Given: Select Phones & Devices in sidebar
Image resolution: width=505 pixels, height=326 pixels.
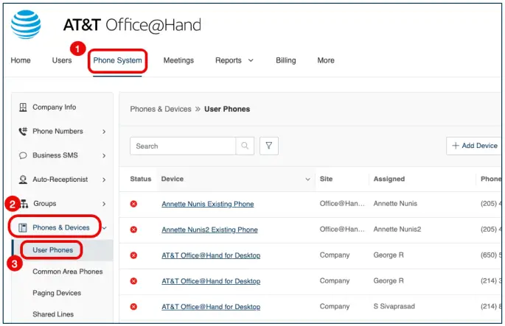Looking at the screenshot, I should pyautogui.click(x=61, y=227).
